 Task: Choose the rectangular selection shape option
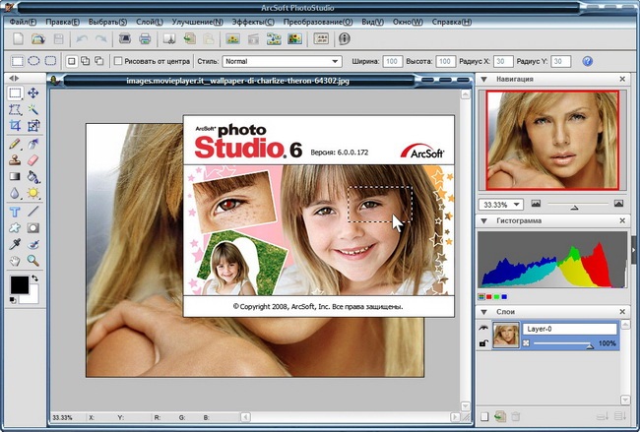17,61
